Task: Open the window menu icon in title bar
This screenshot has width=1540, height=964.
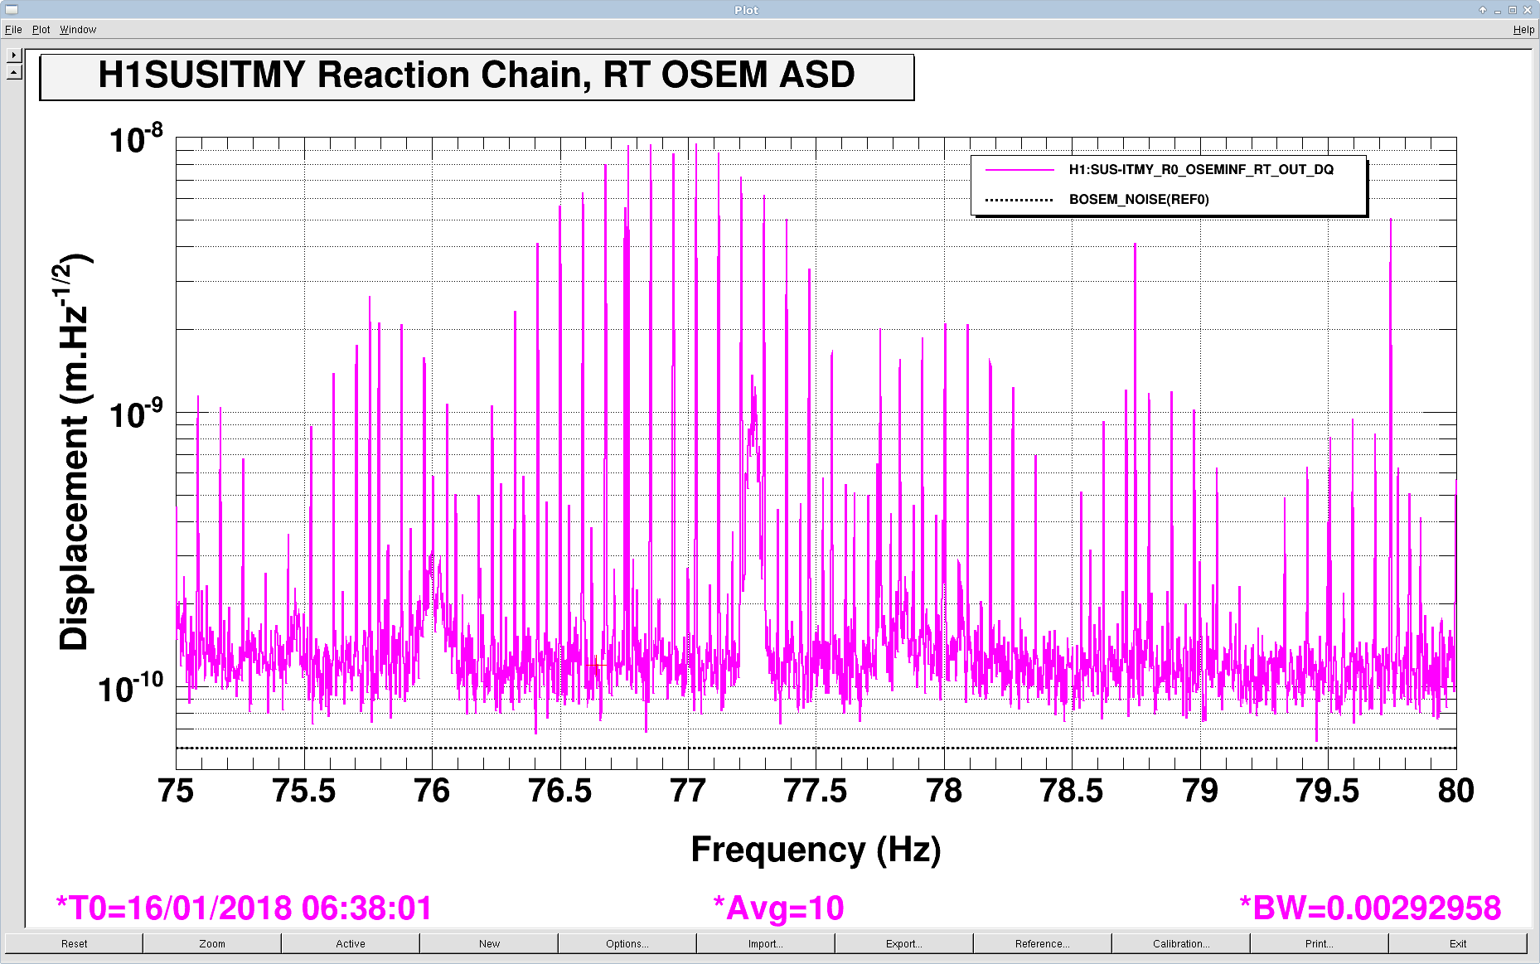Action: click(12, 10)
